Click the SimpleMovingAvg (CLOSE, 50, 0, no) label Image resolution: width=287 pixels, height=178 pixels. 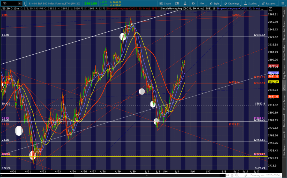tap(238, 9)
